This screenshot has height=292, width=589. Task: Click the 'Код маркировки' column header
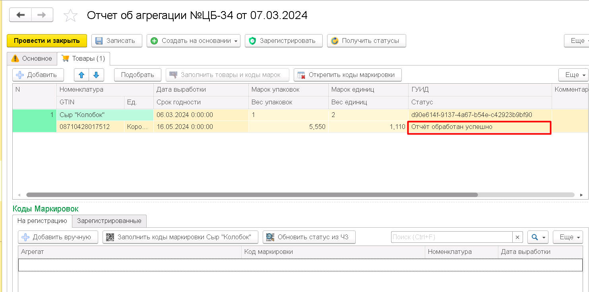point(333,252)
